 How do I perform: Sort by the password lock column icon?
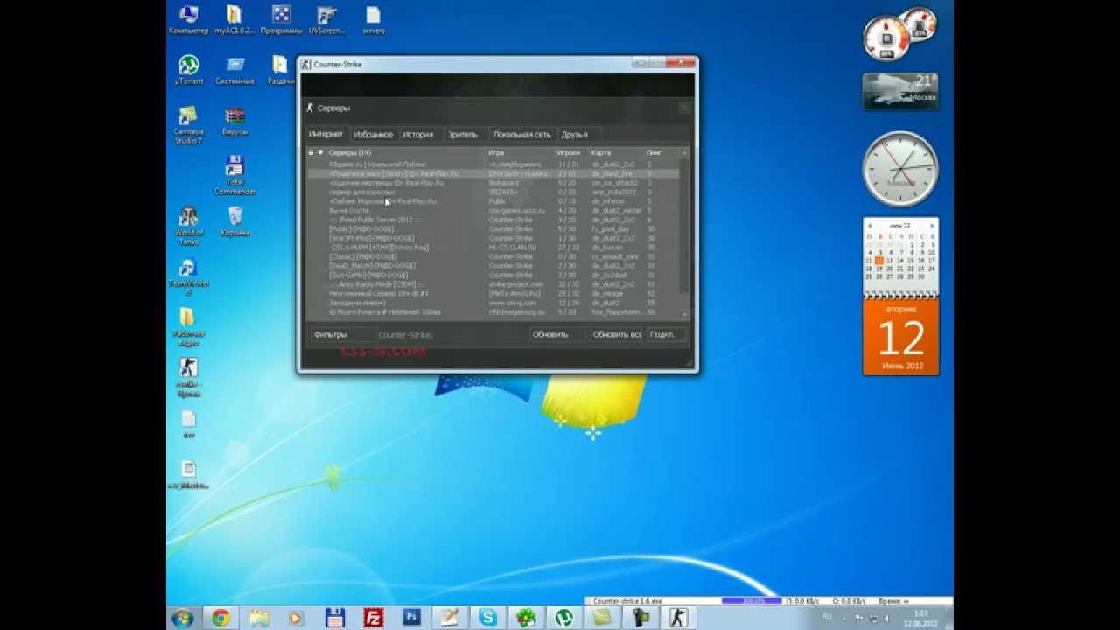click(x=311, y=153)
